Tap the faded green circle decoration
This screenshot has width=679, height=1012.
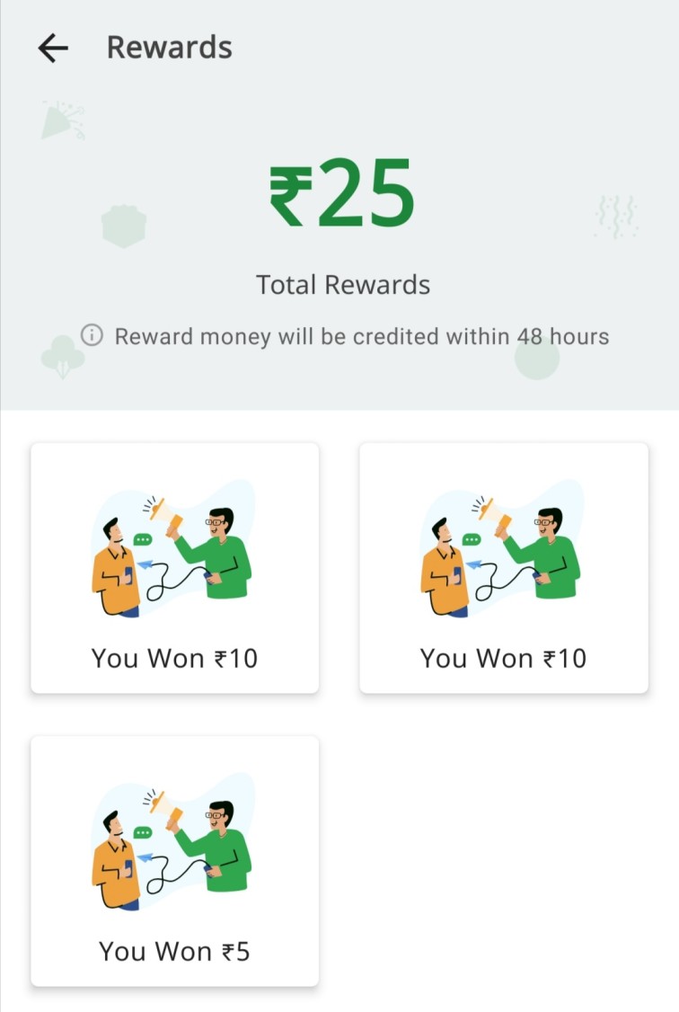[x=536, y=358]
